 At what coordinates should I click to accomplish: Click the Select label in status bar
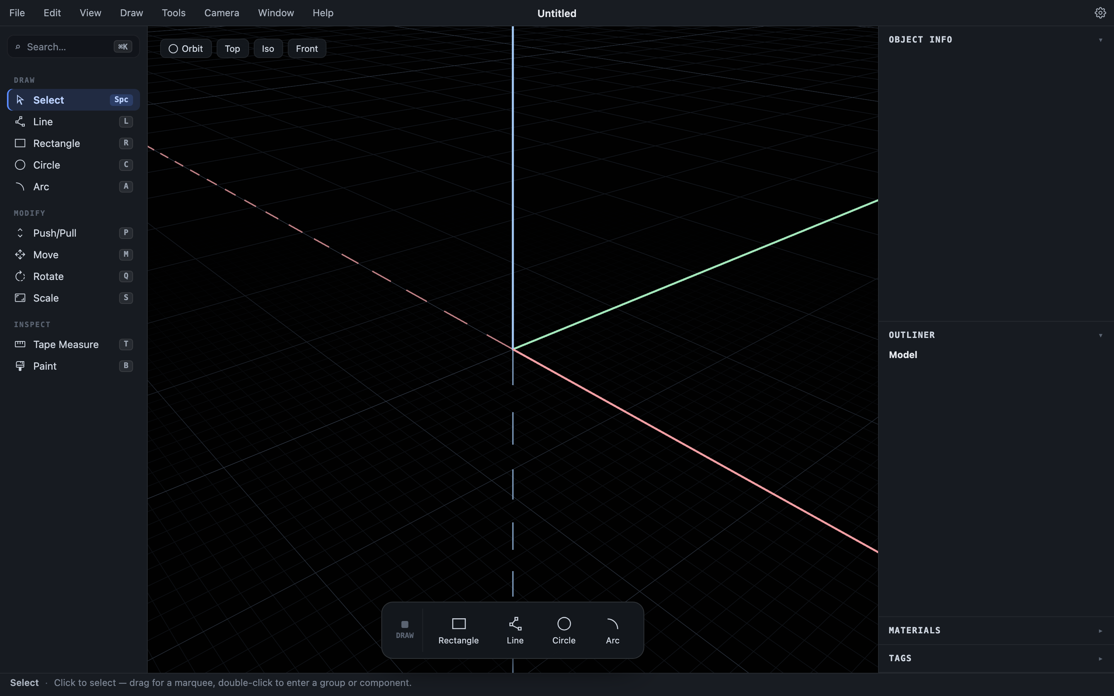coord(24,682)
